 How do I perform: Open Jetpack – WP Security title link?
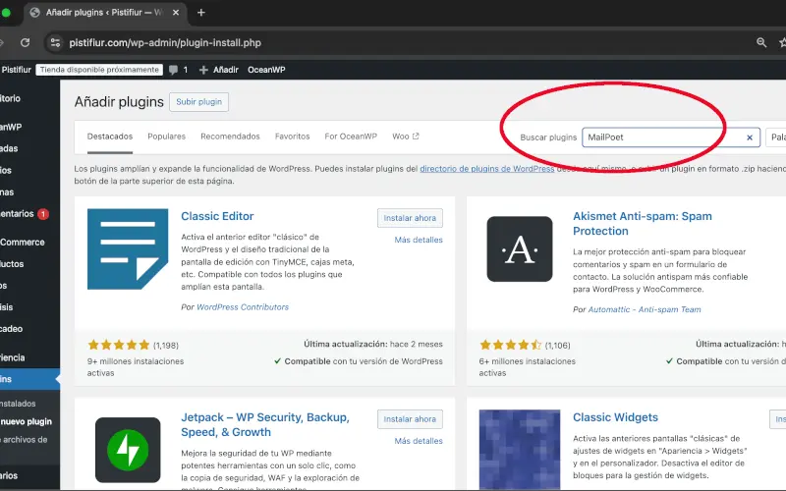point(265,424)
